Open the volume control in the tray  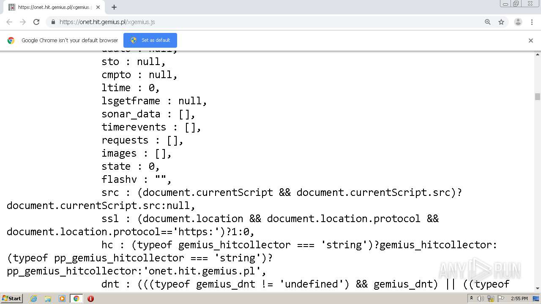point(481,299)
